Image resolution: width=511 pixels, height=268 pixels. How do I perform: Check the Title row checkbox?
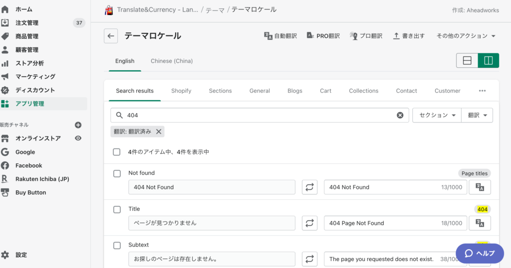(117, 209)
